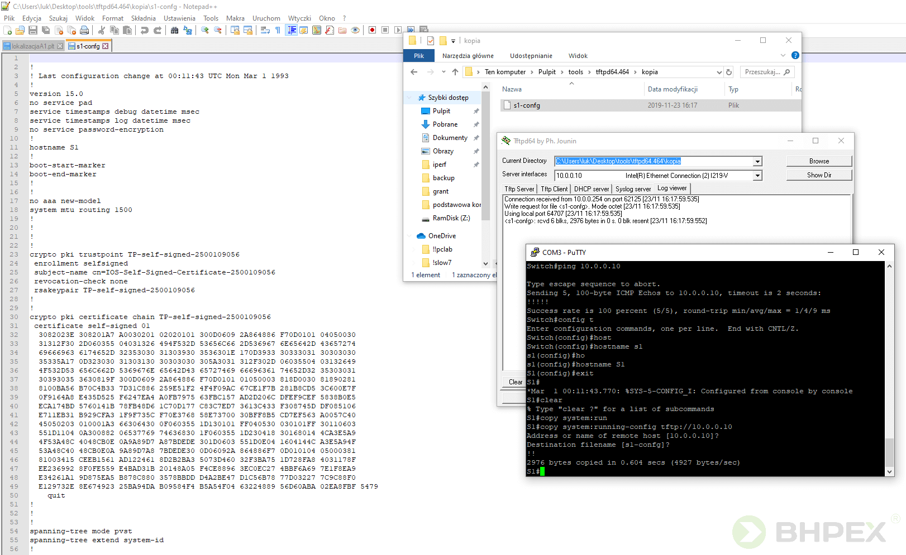Click the Explorer navigation pane scrollbar
This screenshot has width=906, height=555.
click(485, 156)
